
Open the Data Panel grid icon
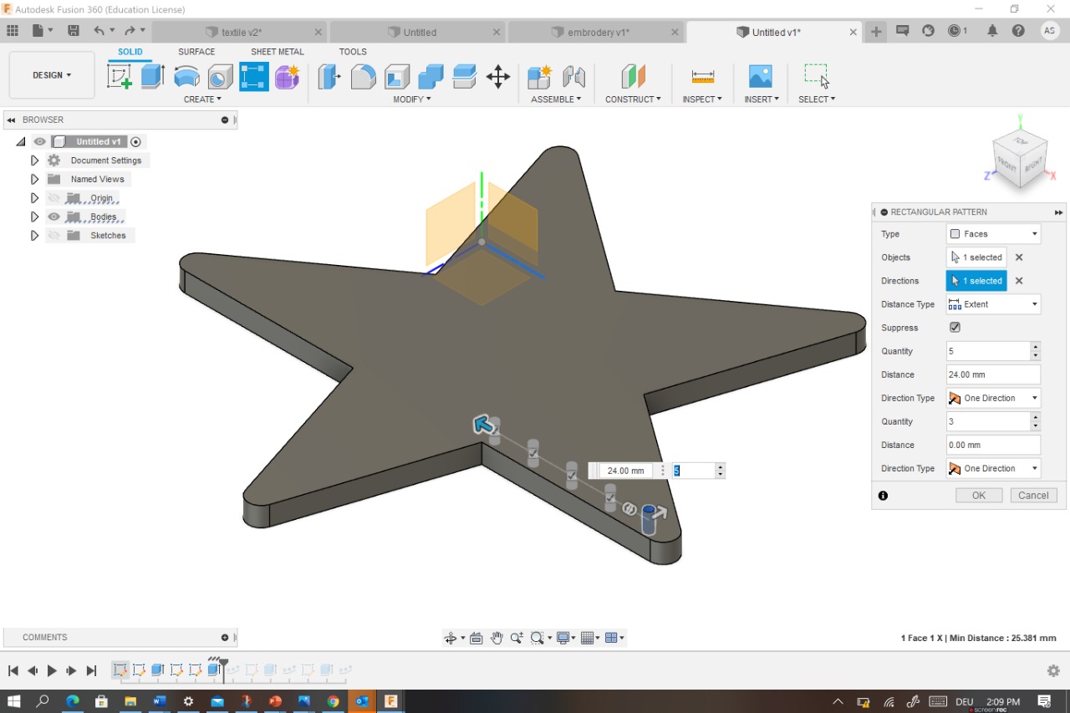click(x=13, y=31)
